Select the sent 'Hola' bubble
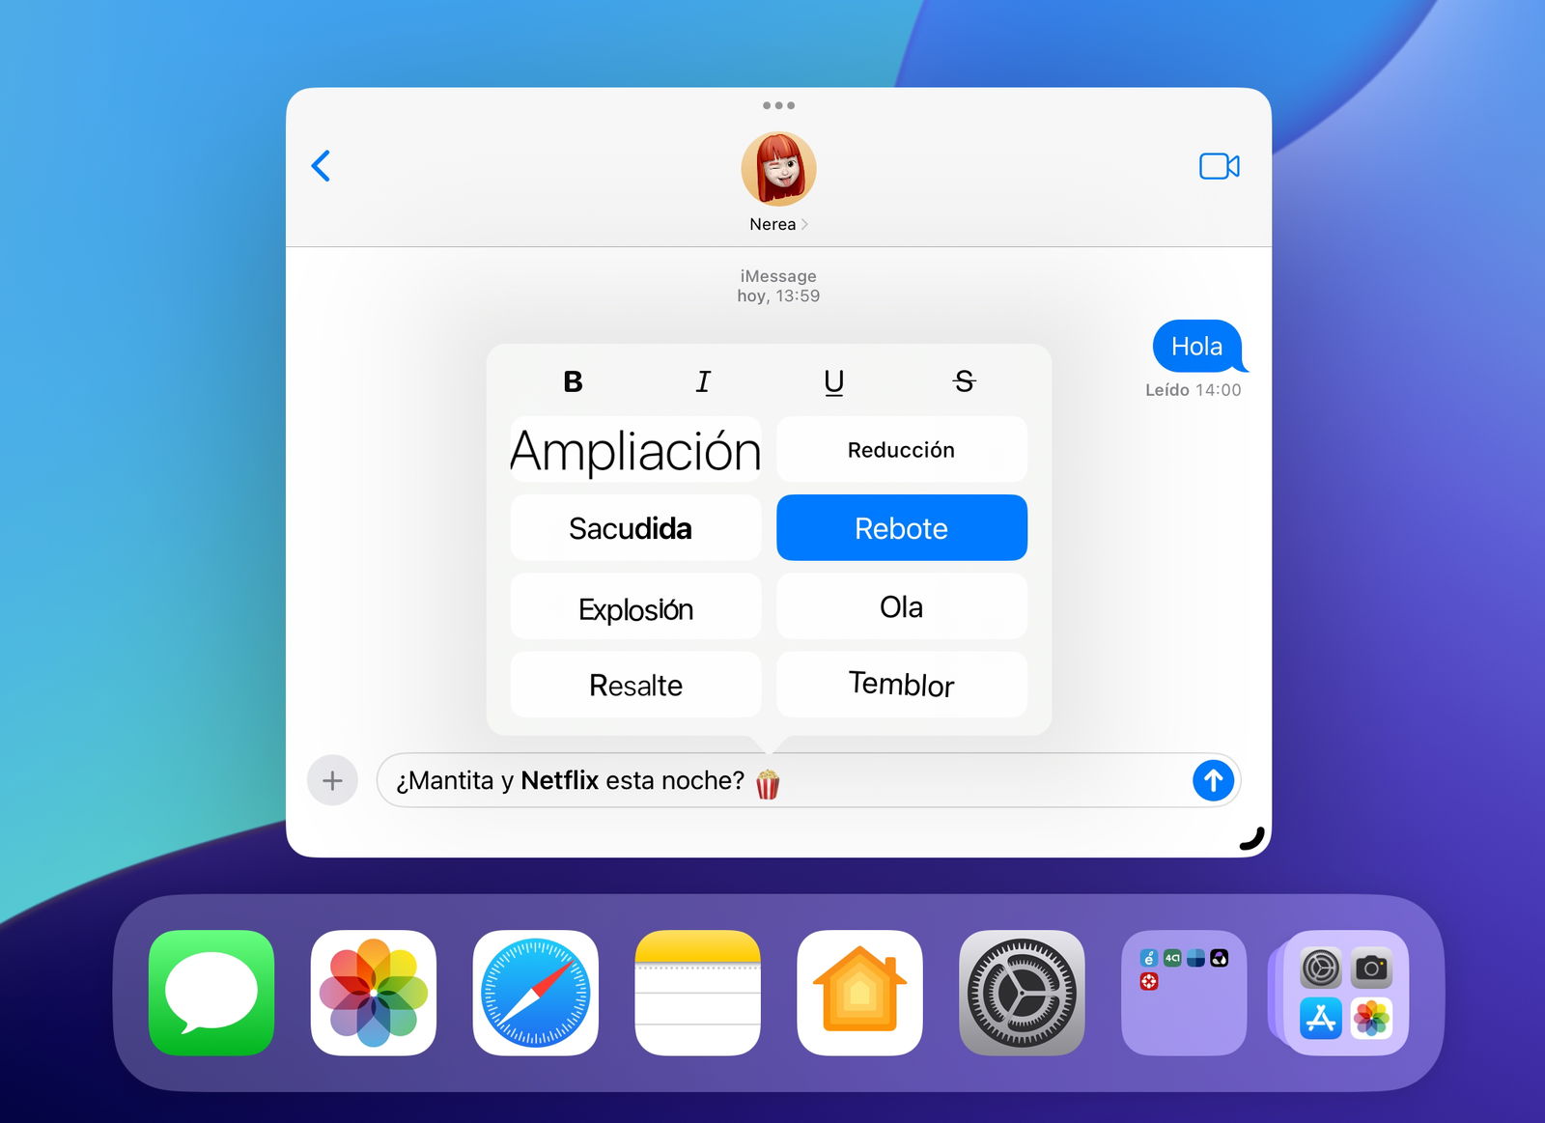The image size is (1545, 1123). tap(1197, 346)
